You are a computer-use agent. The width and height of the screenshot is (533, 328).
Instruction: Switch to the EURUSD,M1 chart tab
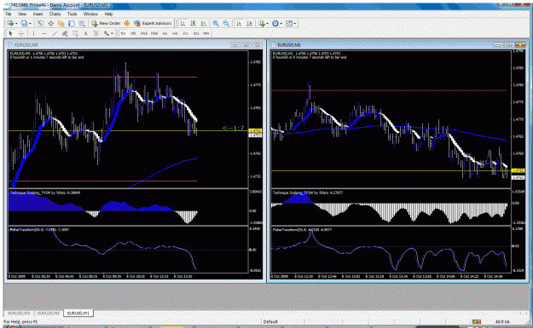tap(78, 313)
